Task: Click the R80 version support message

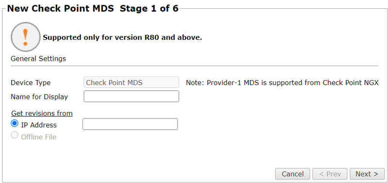Action: 123,38
